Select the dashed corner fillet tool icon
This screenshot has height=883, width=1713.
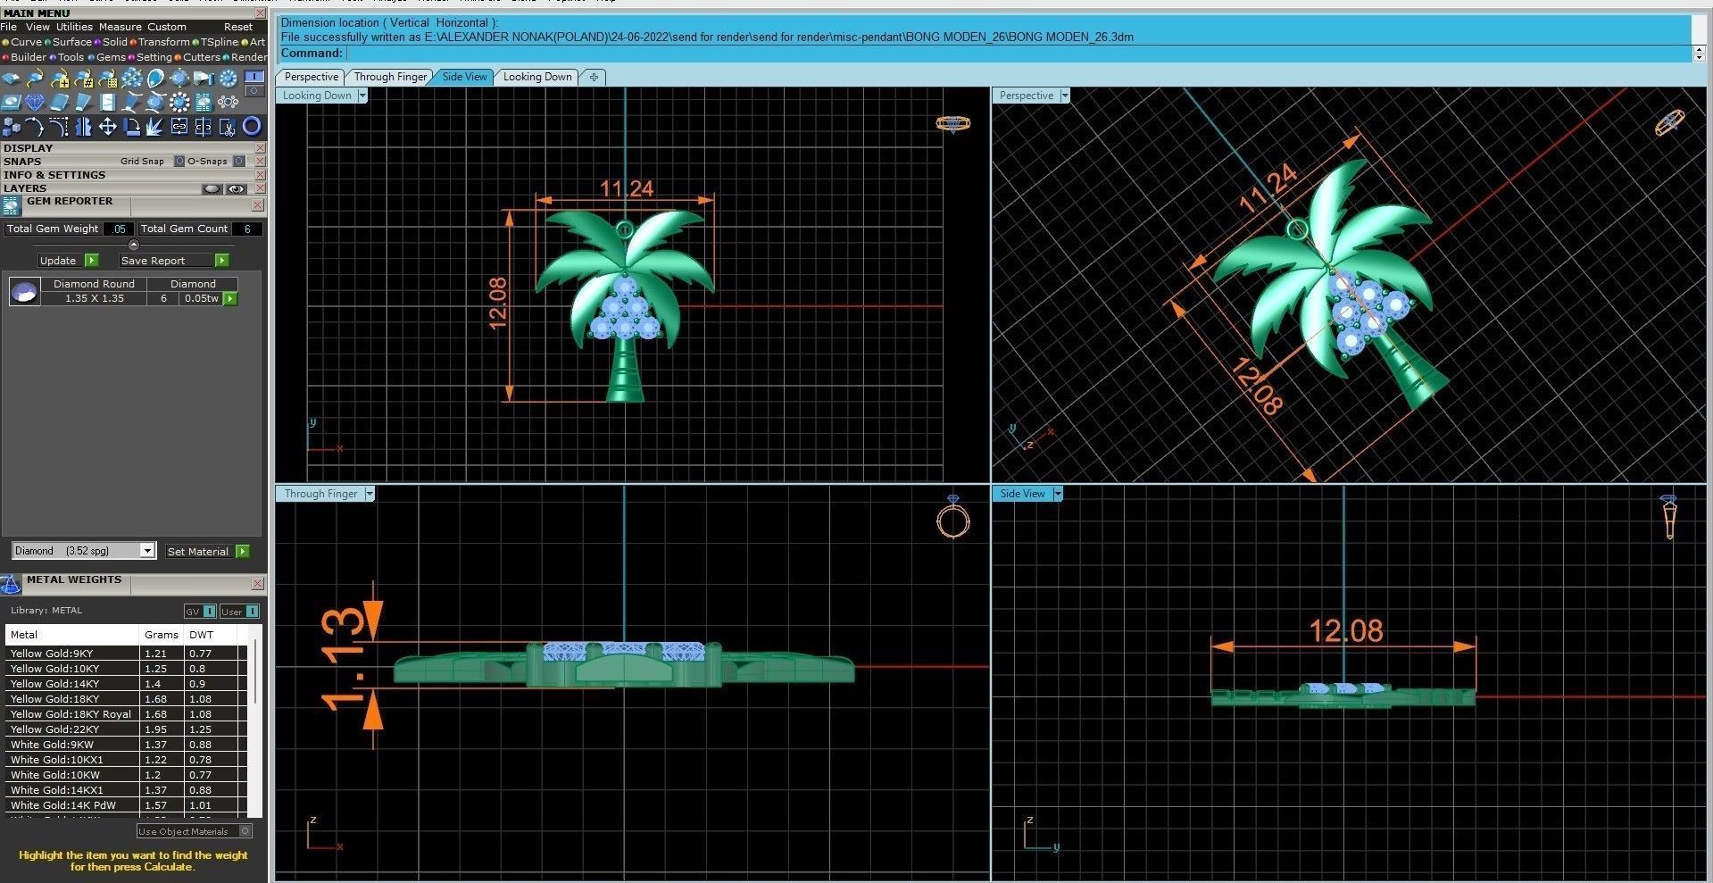[x=59, y=127]
